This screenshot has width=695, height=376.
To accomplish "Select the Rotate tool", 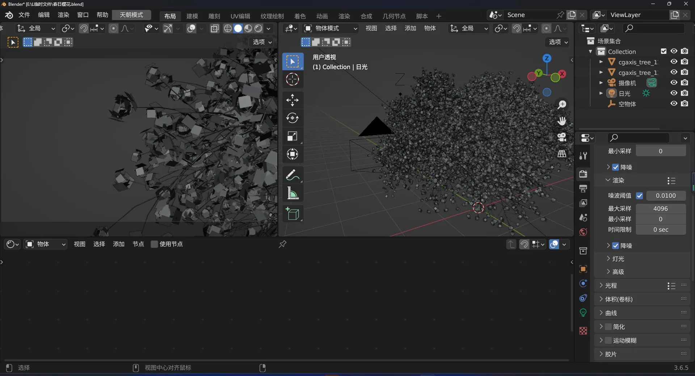I will [292, 118].
